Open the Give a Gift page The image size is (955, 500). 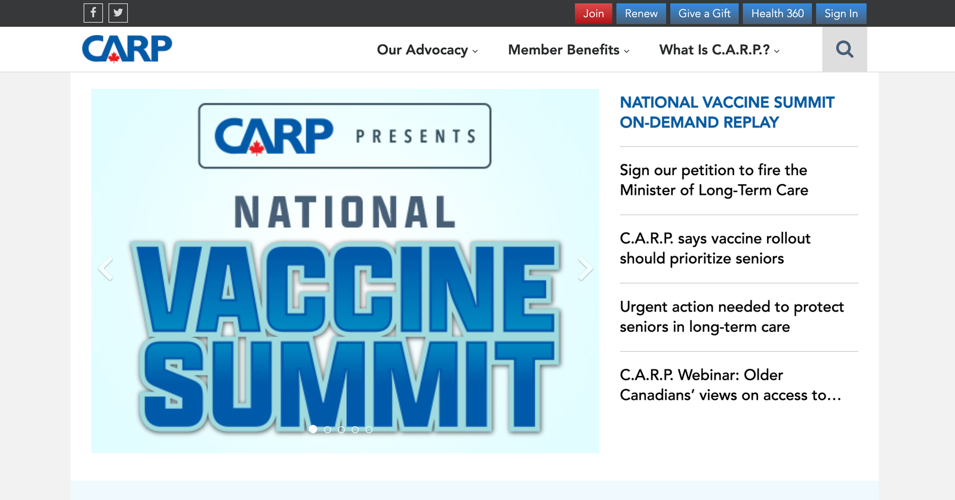(704, 13)
